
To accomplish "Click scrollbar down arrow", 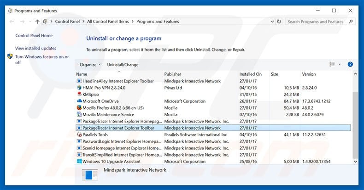I will pos(355,162).
